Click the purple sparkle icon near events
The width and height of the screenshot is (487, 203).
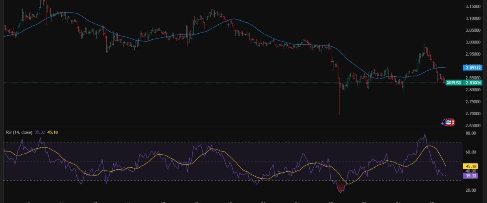point(442,123)
